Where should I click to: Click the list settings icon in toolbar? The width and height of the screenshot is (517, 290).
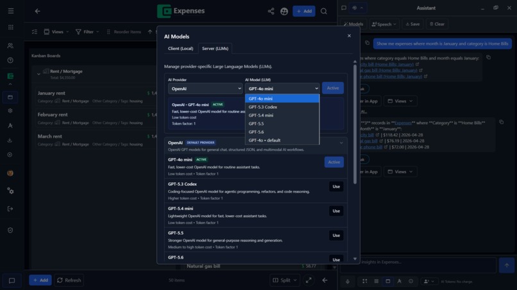point(35,32)
